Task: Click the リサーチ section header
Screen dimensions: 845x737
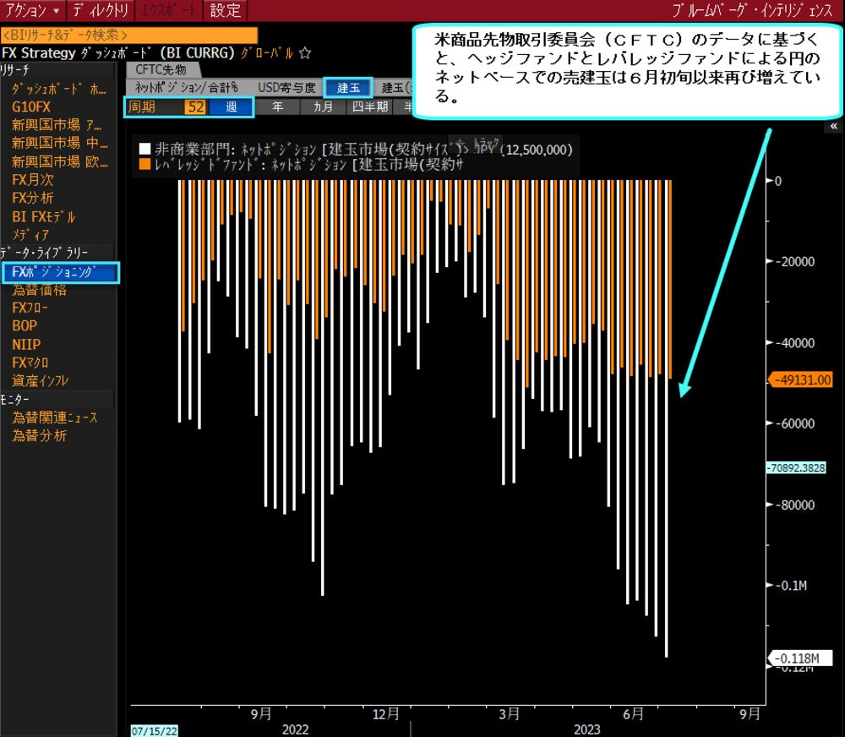Action: [15, 70]
